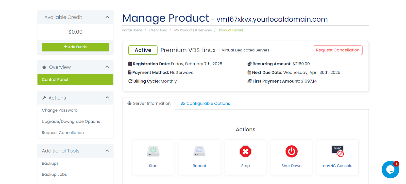406x184 pixels.
Task: Click the red Stop server icon
Action: click(245, 151)
